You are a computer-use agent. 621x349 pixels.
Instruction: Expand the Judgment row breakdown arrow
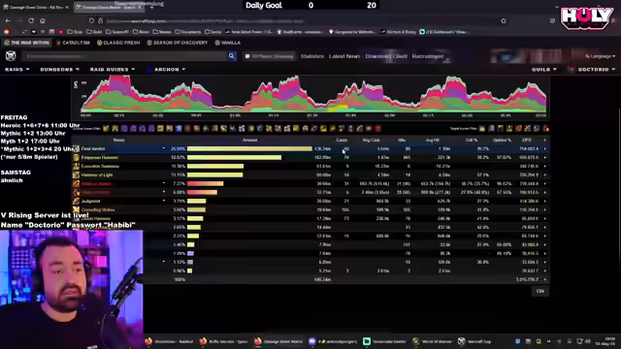click(x=164, y=201)
